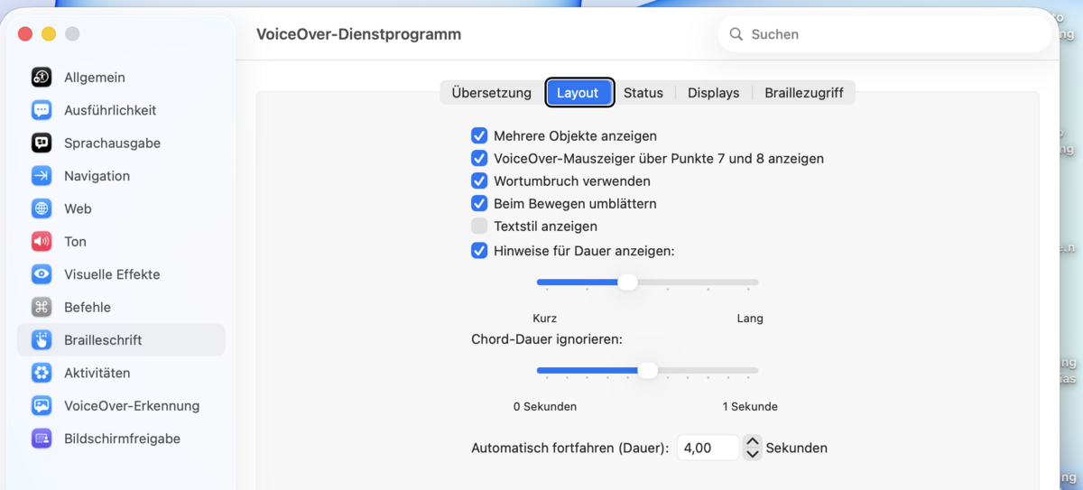The image size is (1083, 490).
Task: Click the Ausführlichkeit speech bubble icon
Action: pyautogui.click(x=42, y=110)
